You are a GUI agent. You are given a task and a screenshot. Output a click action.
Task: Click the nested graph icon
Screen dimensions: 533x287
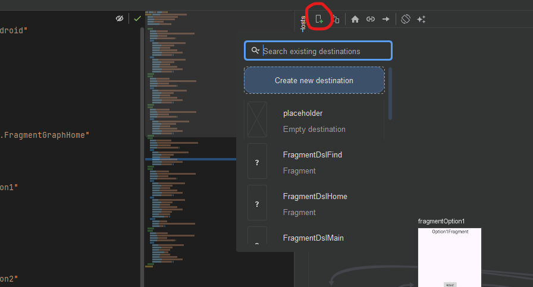point(336,20)
